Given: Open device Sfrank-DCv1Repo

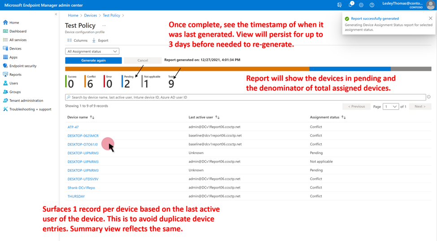Looking at the screenshot, I should click(81, 188).
